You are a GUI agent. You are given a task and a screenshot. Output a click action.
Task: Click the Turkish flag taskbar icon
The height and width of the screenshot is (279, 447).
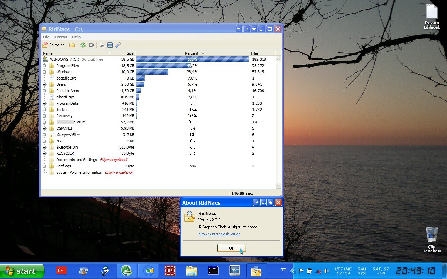pos(62,271)
